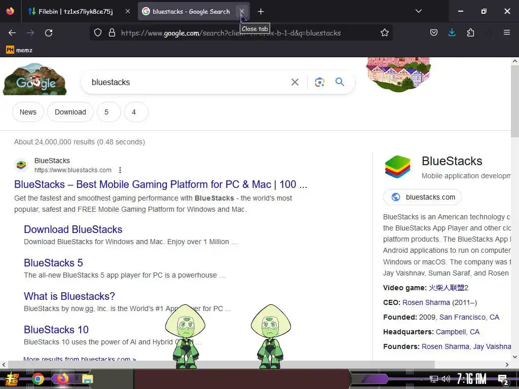Click the padlock site information icon
519x389 pixels.
point(112,33)
